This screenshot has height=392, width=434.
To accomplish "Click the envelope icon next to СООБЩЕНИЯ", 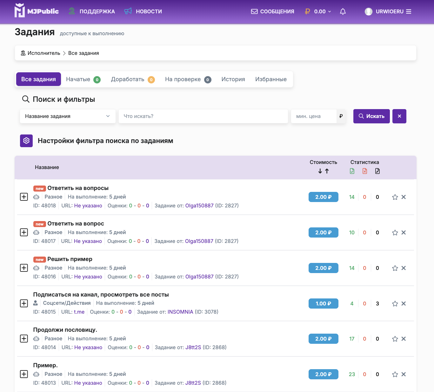I will tap(254, 11).
